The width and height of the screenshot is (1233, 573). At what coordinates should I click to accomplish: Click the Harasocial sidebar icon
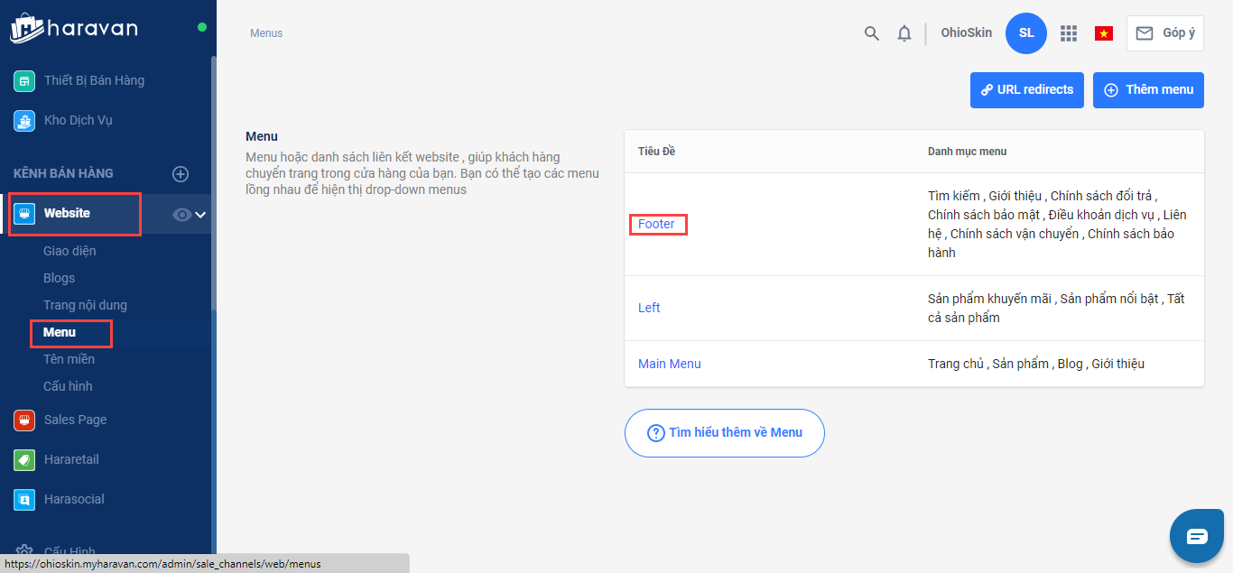click(24, 499)
